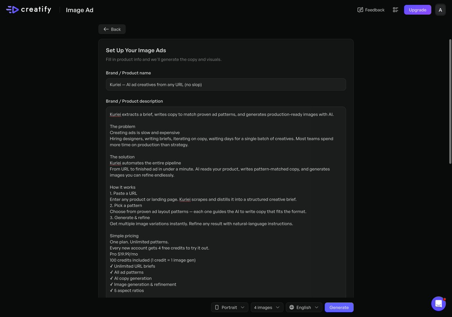Click the text 'Pro $19.99/mo'
Viewport: 452px width, 317px height.
[x=124, y=254]
